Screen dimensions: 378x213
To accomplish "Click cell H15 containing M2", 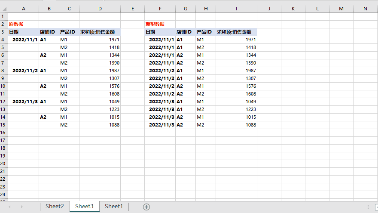I will 206,125.
